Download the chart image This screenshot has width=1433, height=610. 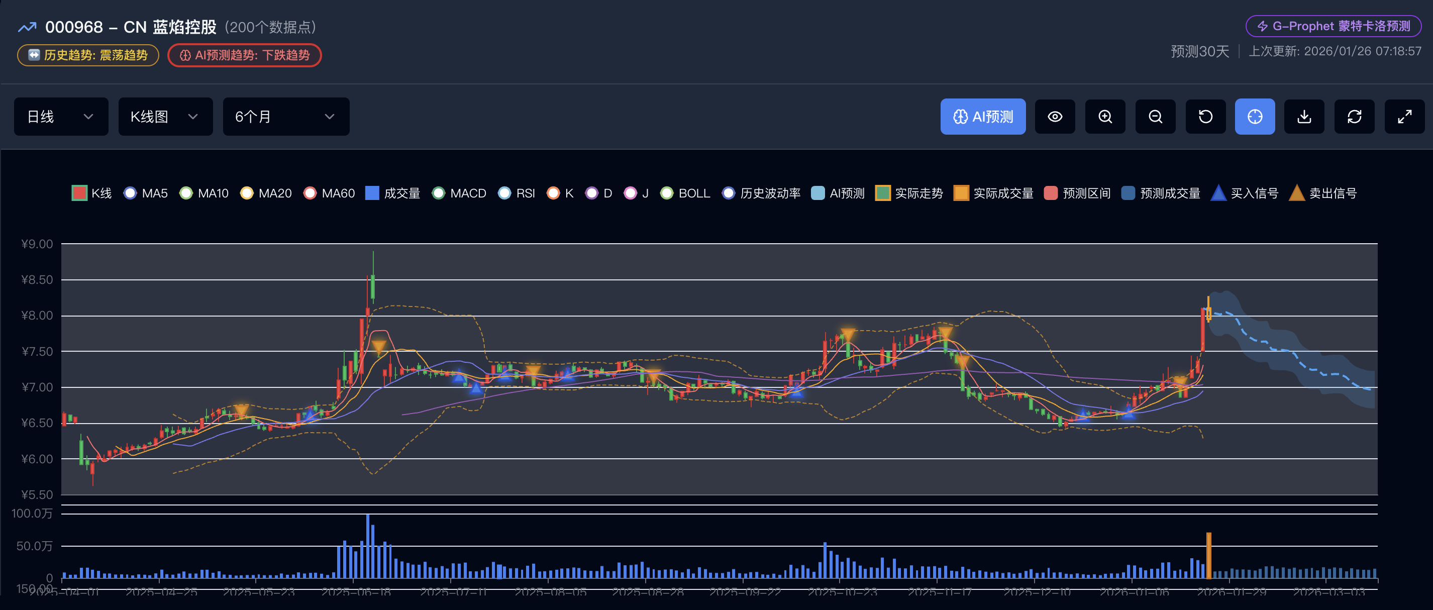(x=1304, y=117)
